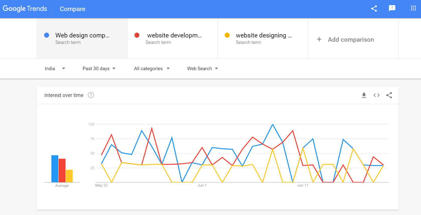Select the Web design comp... search term
The image size is (421, 215).
[82, 38]
